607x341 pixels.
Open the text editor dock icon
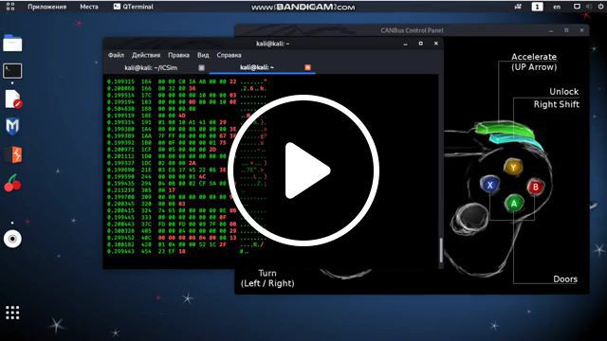(x=13, y=99)
